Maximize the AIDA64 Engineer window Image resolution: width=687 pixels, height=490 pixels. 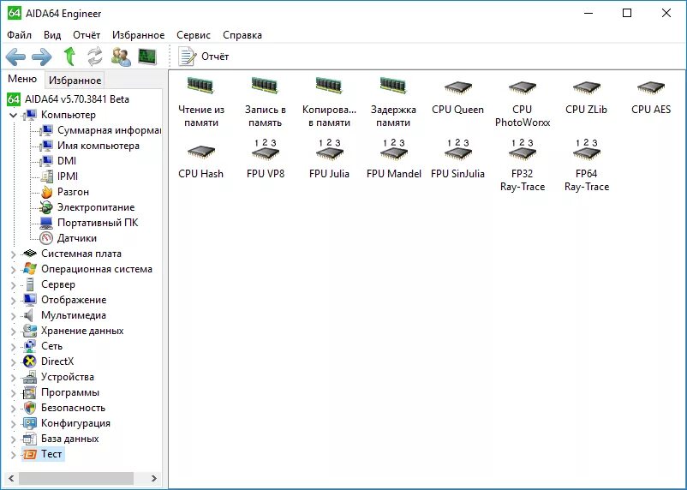tap(627, 13)
